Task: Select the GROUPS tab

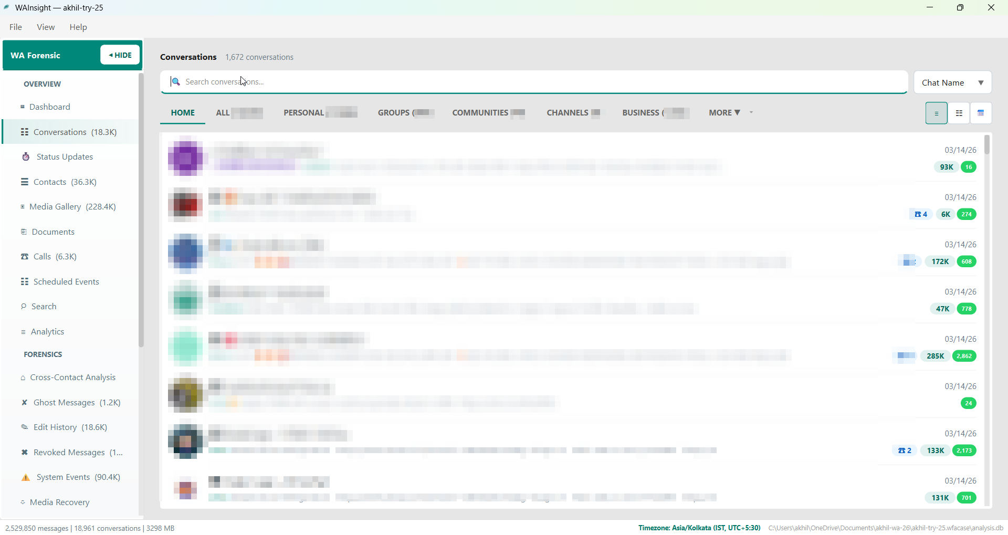Action: 406,112
